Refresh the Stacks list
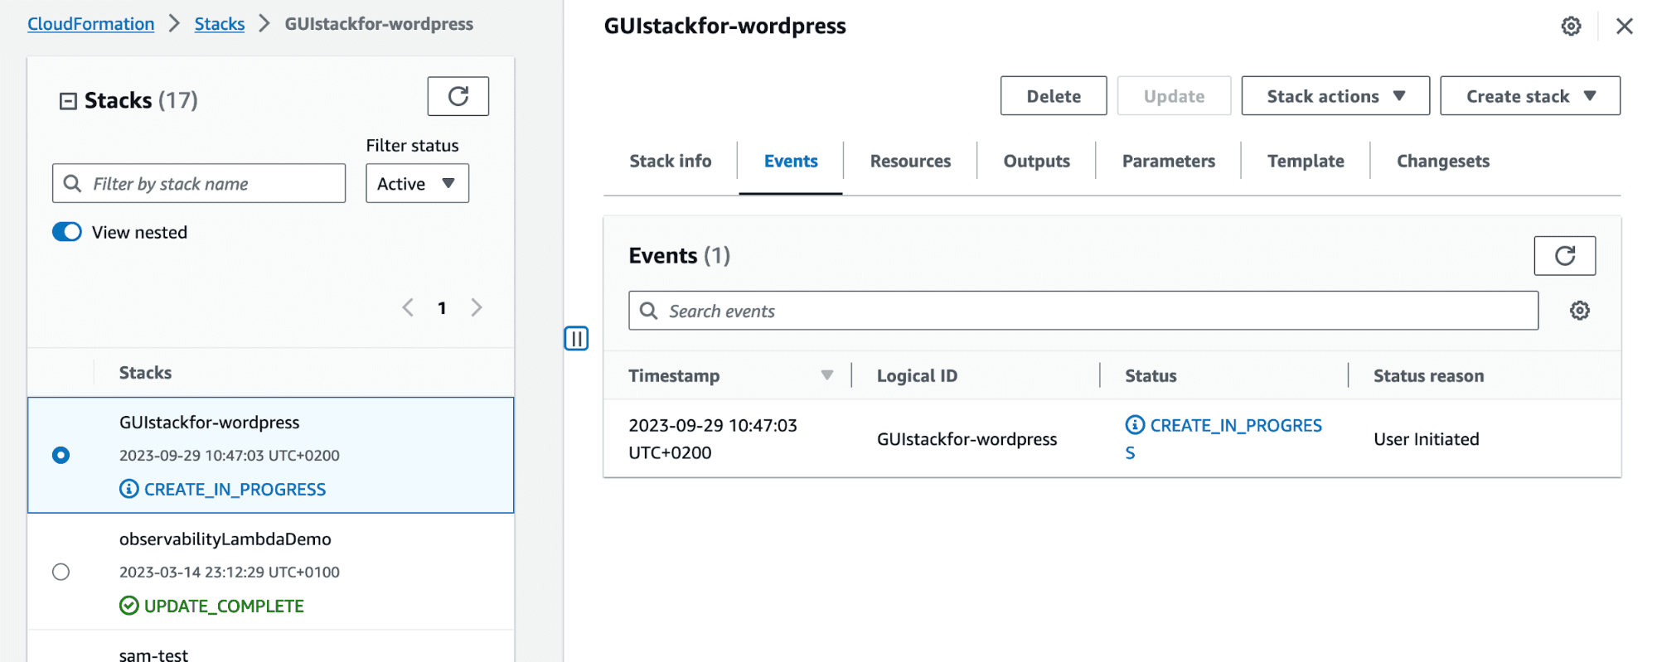The width and height of the screenshot is (1657, 662). 458,96
